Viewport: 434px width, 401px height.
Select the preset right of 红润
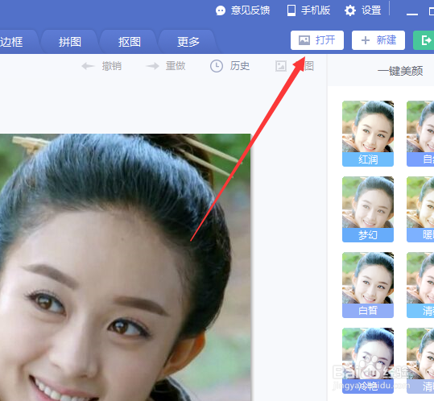[420, 134]
